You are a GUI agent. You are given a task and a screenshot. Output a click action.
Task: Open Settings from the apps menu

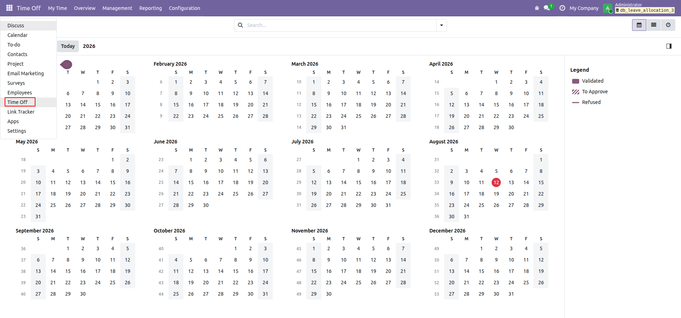pyautogui.click(x=28, y=131)
